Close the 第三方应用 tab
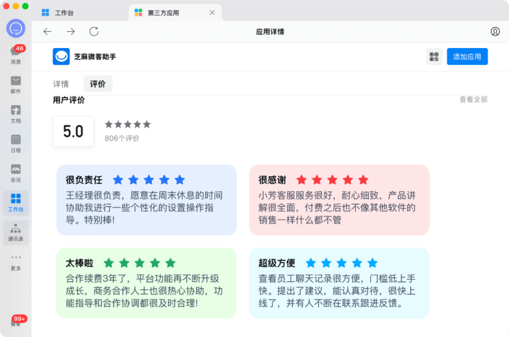The height and width of the screenshot is (337, 509). click(x=212, y=13)
